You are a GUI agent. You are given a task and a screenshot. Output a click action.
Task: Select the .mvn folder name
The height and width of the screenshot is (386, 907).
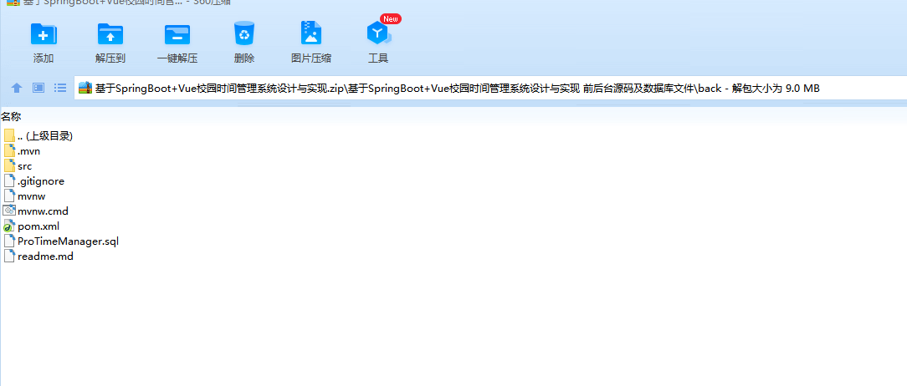pos(29,151)
